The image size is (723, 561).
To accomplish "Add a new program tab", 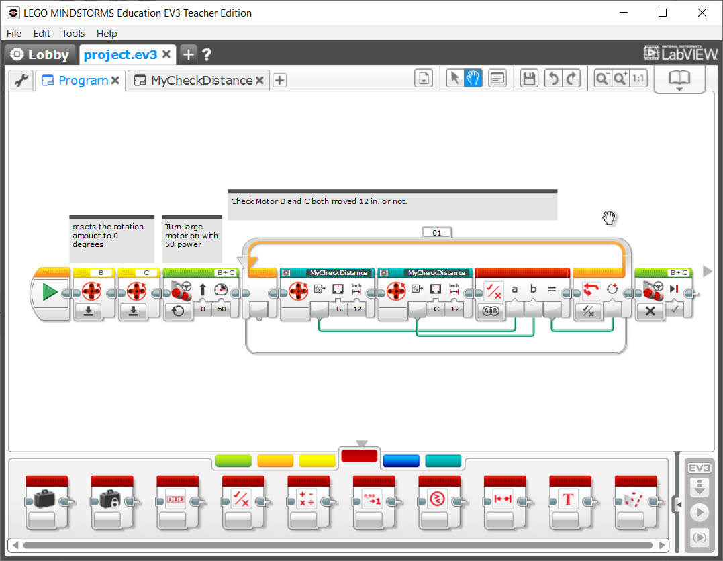I will click(279, 81).
